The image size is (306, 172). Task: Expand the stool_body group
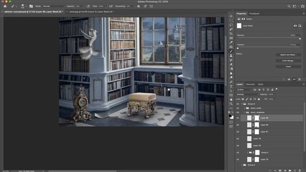(x=245, y=108)
